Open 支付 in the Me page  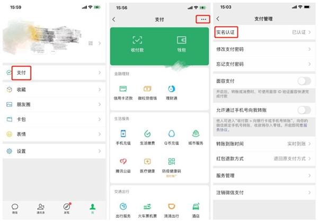tap(53, 73)
